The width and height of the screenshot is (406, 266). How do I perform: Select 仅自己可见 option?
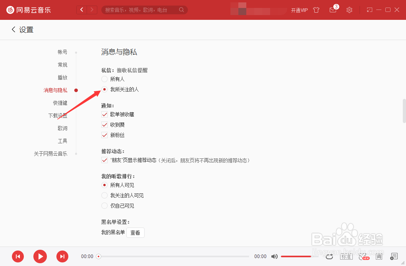point(104,206)
